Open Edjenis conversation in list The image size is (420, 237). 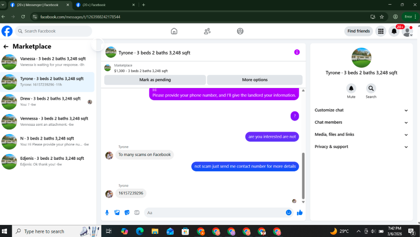pyautogui.click(x=47, y=161)
